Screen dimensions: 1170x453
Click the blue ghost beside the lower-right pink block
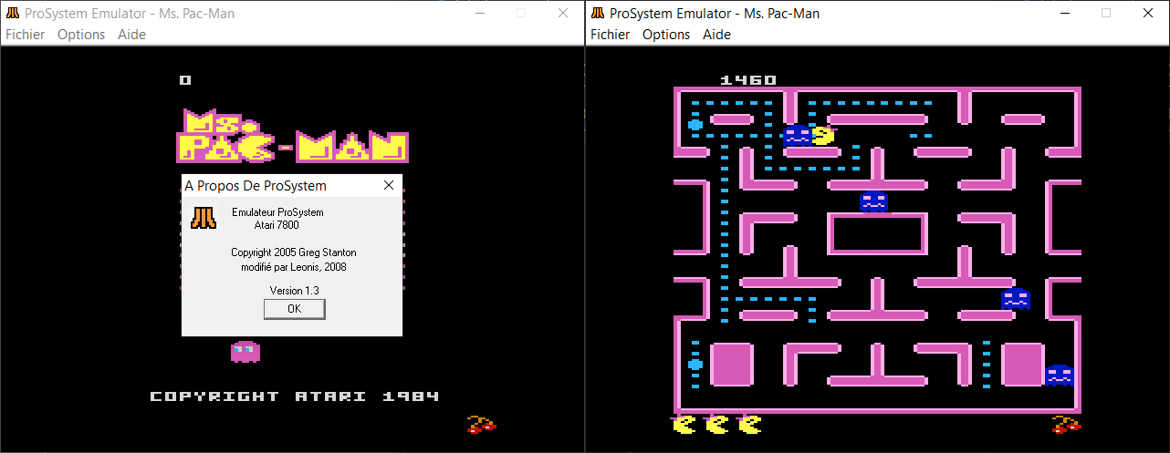(x=1060, y=375)
